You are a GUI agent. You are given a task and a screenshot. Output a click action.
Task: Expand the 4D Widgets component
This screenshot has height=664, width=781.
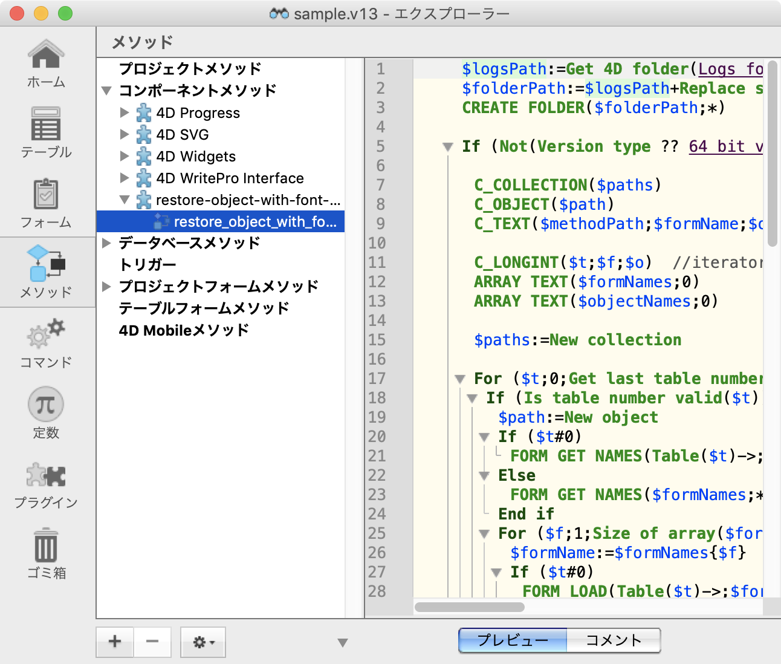[124, 156]
